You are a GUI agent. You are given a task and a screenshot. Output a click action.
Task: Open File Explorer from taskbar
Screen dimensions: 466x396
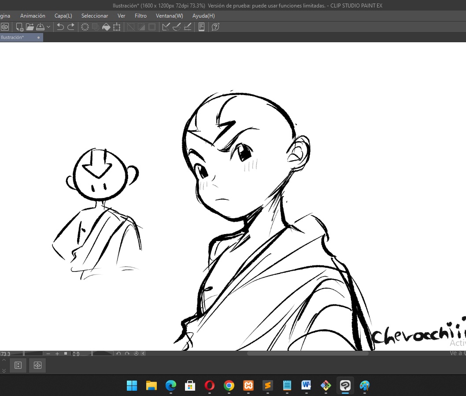(151, 385)
